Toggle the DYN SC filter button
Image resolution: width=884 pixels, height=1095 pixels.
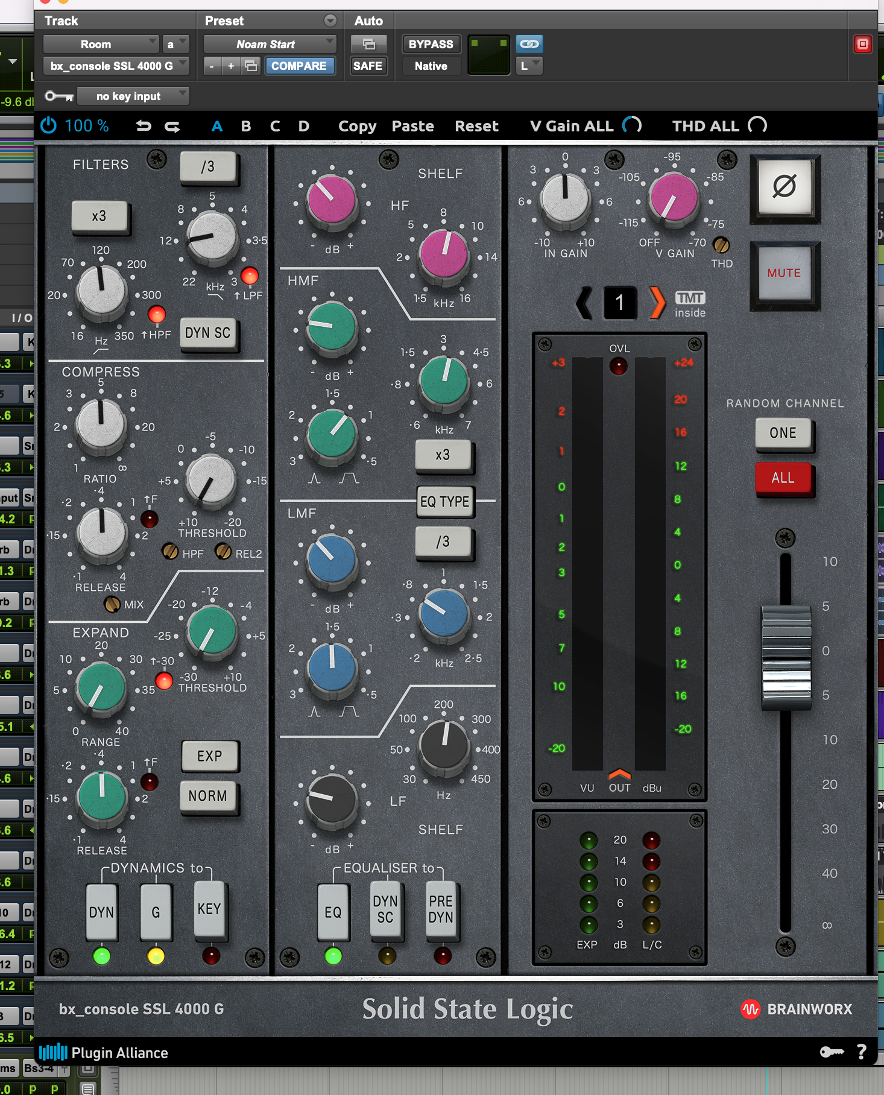coord(208,333)
